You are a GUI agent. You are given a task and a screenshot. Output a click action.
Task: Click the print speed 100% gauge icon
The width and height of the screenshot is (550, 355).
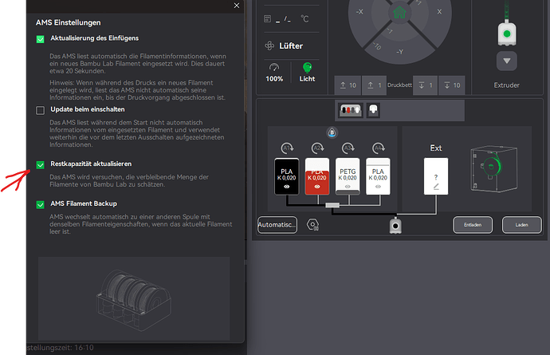tap(274, 67)
